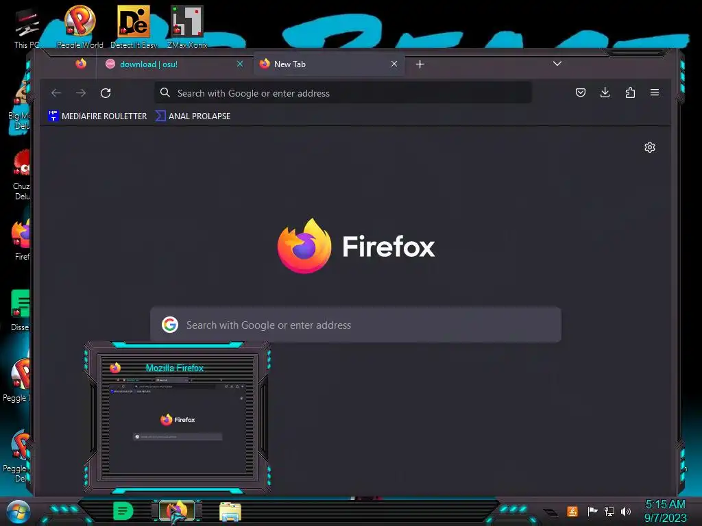Viewport: 702px width, 526px height.
Task: Click the orange Java tray icon
Action: pyautogui.click(x=572, y=511)
